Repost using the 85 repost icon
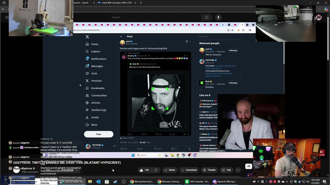This screenshot has width=330, height=185. click(x=139, y=149)
